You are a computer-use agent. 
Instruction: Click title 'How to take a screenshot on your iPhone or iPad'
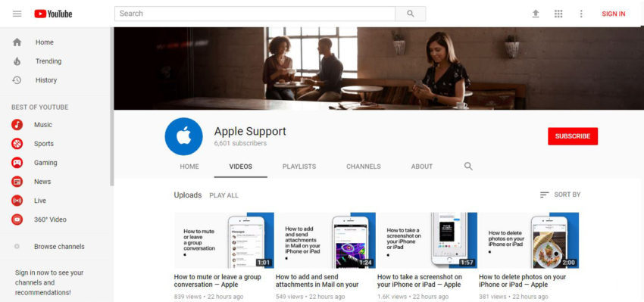pyautogui.click(x=420, y=281)
